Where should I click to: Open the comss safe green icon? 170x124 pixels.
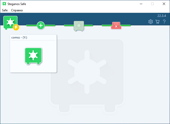coord(33,56)
